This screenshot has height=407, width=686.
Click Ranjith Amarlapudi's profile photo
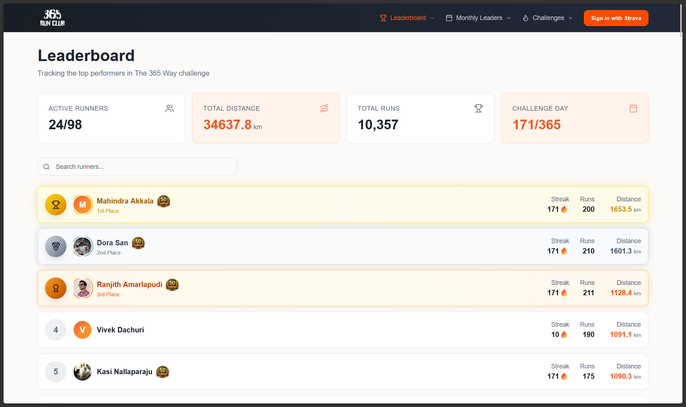pos(83,288)
